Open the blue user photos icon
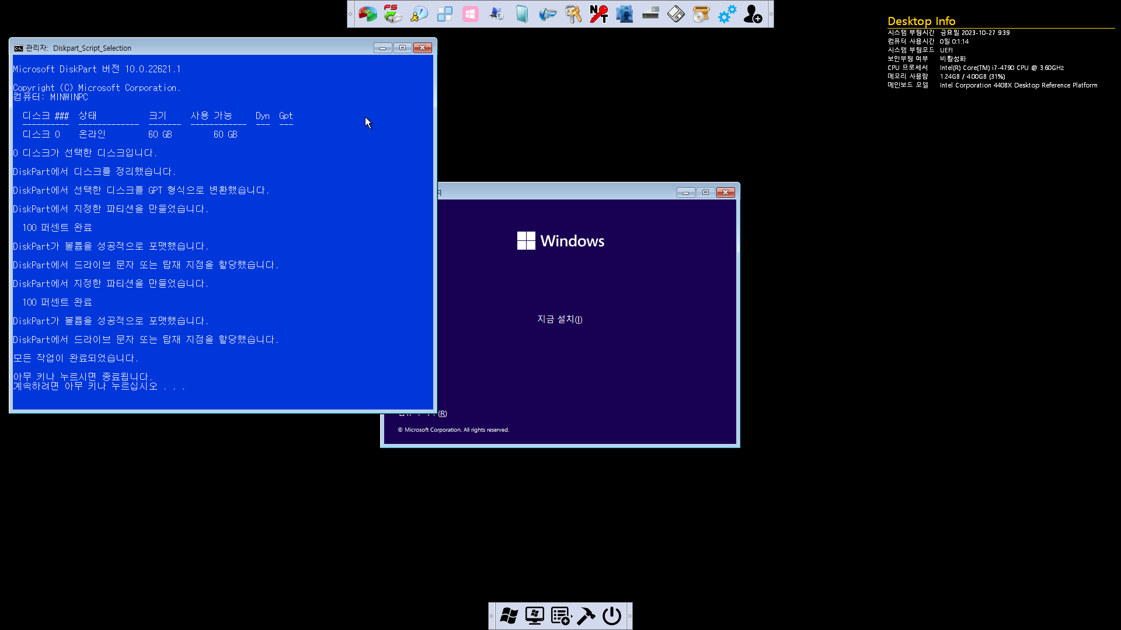1121x630 pixels. coord(625,14)
